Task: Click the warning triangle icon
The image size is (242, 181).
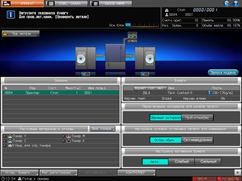Action: (x=5, y=34)
